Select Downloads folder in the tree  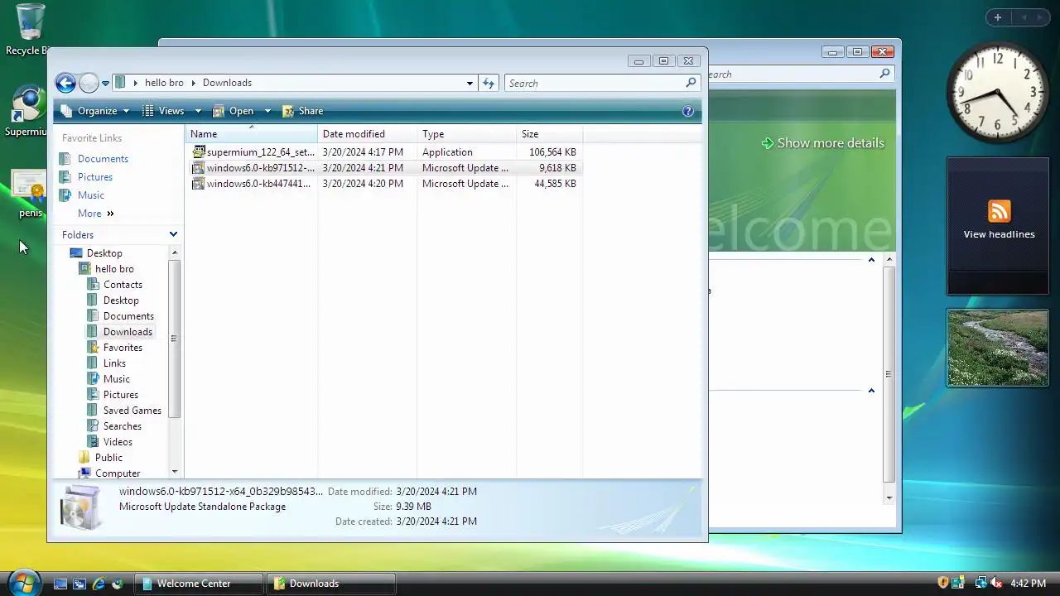tap(128, 332)
